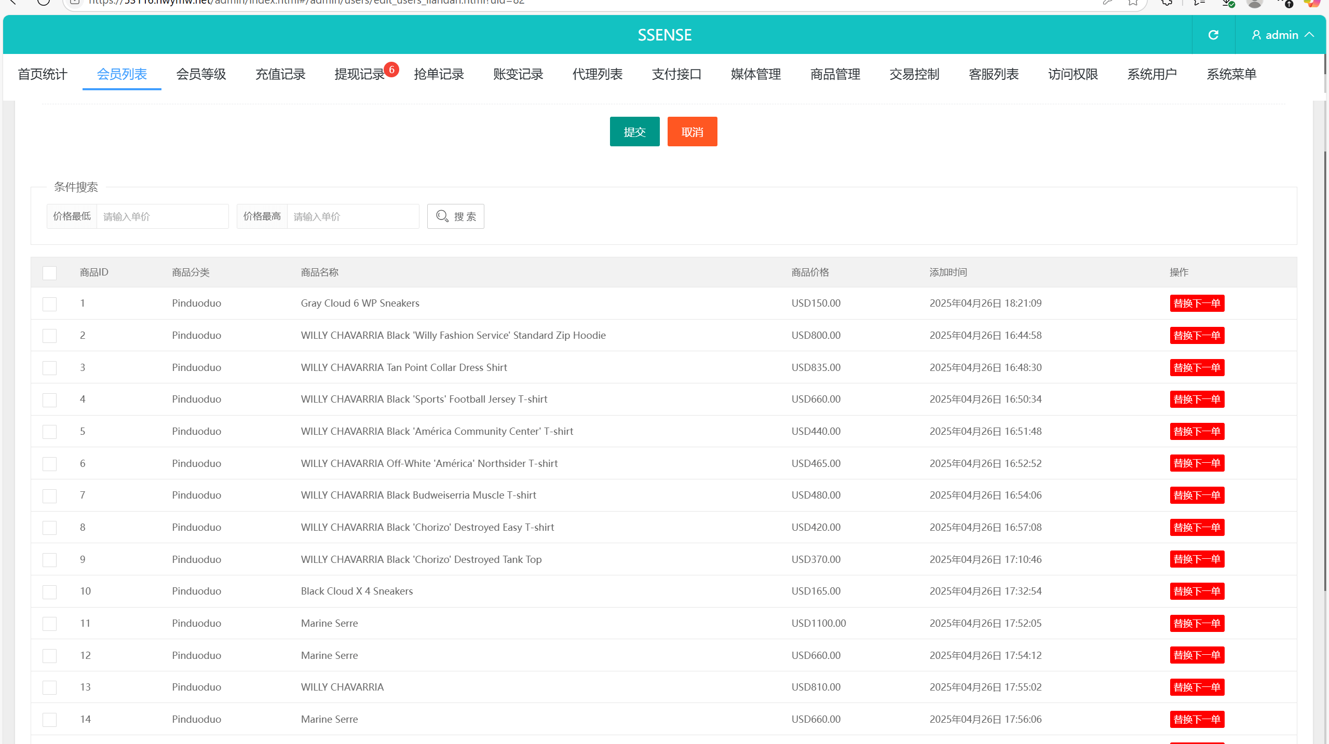Check the Gray Cloud 6 WP Sneakers row
The width and height of the screenshot is (1329, 744).
pos(49,304)
